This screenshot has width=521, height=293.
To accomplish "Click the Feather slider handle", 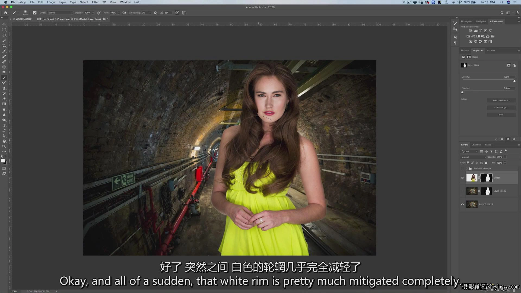I will 462,92.
